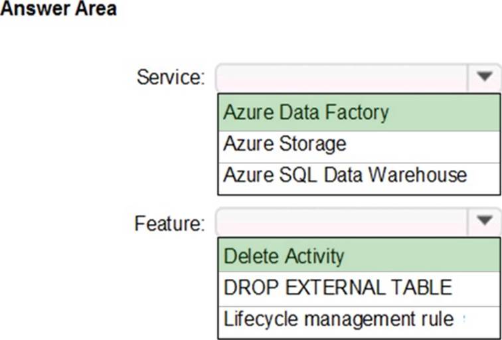Screen dimensions: 502x340
Task: Click the empty Service combo box field
Action: click(342, 78)
